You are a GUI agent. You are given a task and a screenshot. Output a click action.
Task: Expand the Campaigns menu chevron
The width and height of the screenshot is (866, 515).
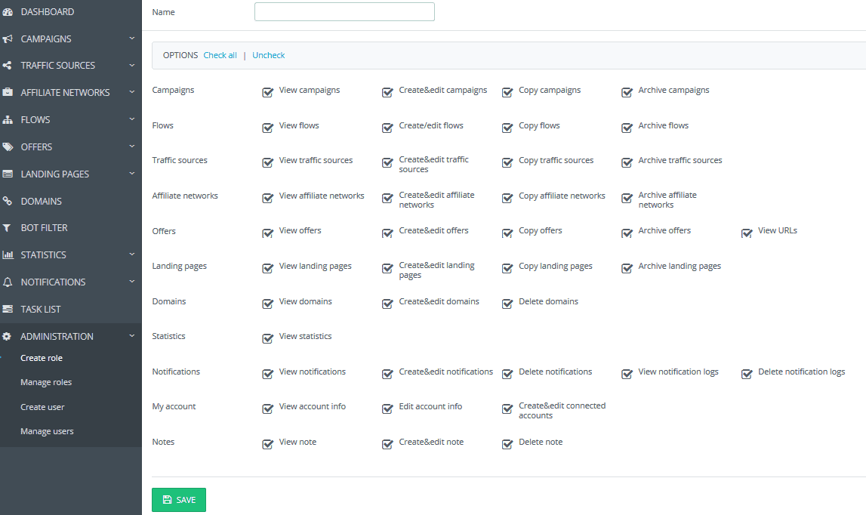[132, 38]
